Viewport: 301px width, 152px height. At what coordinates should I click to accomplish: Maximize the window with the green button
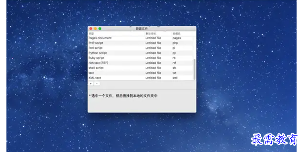coord(100,29)
